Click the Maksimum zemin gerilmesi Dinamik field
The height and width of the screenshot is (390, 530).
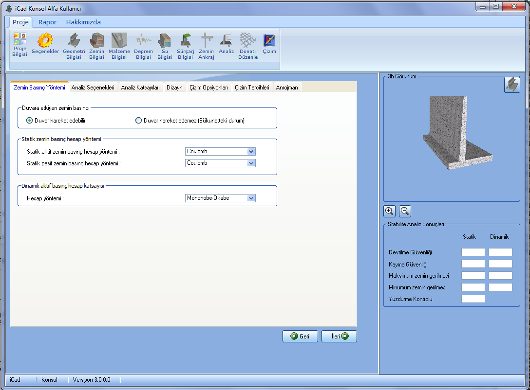coord(501,276)
